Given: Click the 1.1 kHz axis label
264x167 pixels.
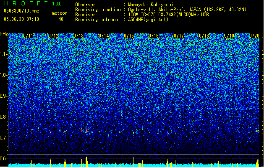Looking at the screenshot, I should (3, 54).
